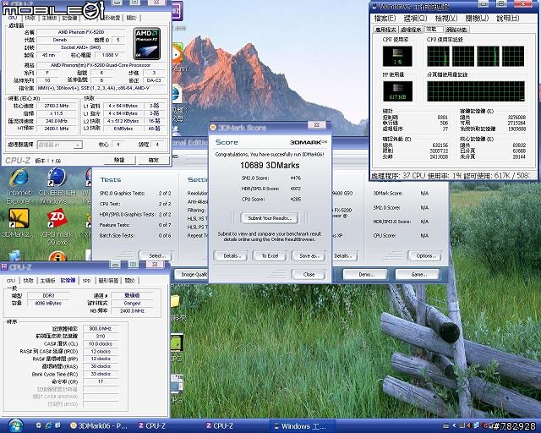
Task: Click Internet Explorer quick launch icon
Action: coord(48,425)
